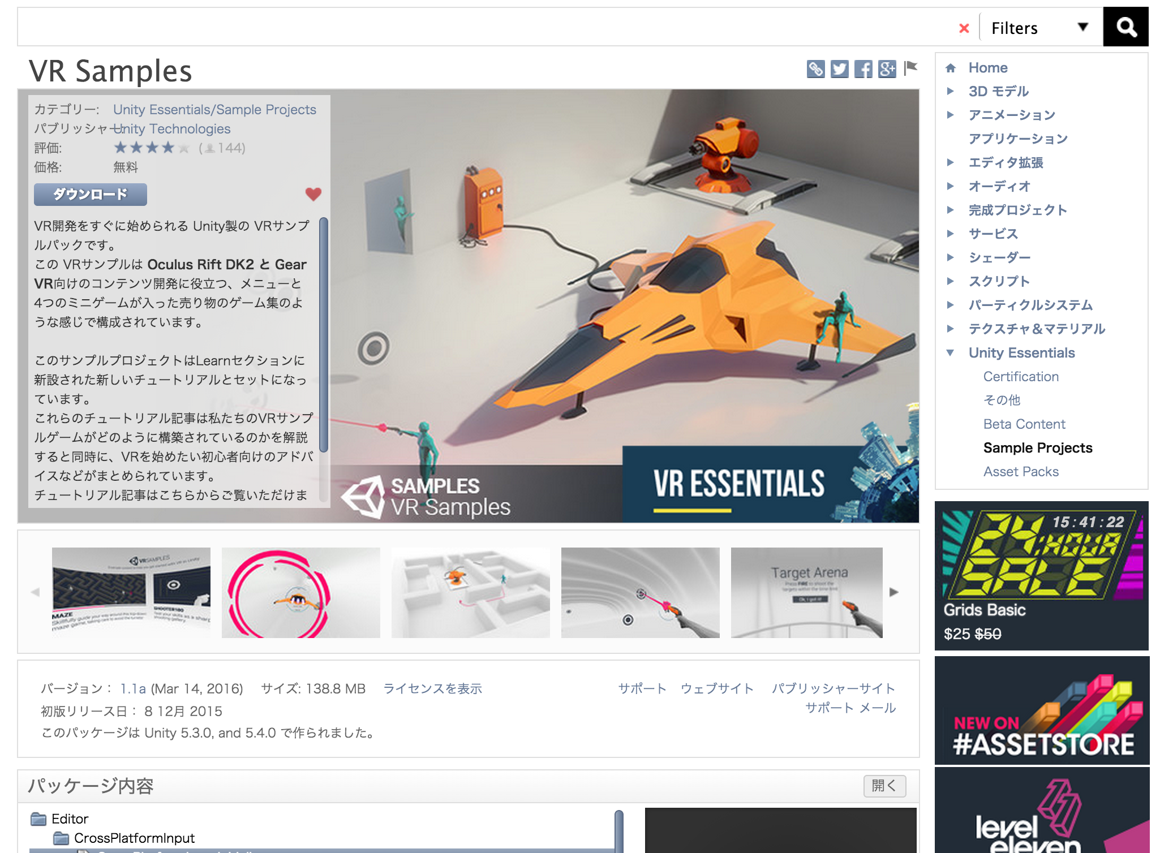Click ライセンスを表示 to view license
This screenshot has height=853, width=1160.
[433, 688]
